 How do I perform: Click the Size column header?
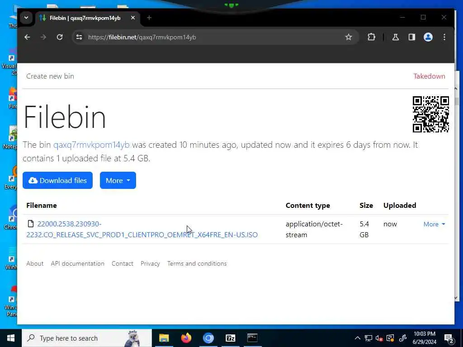coord(366,206)
